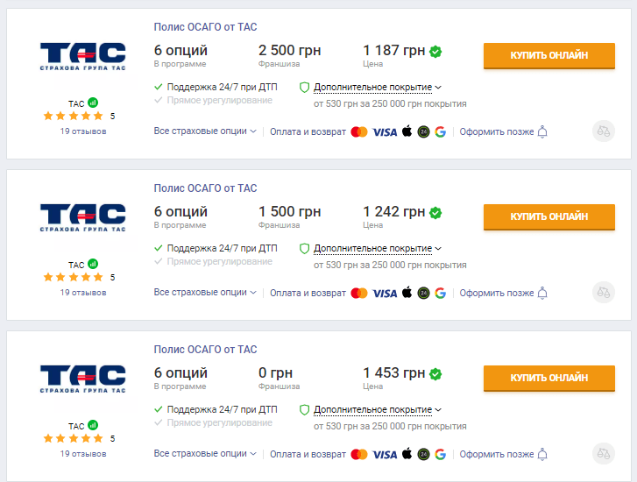Image resolution: width=637 pixels, height=482 pixels.
Task: Open Полис ОСАГО от ТАС title in second card
Action: click(205, 188)
